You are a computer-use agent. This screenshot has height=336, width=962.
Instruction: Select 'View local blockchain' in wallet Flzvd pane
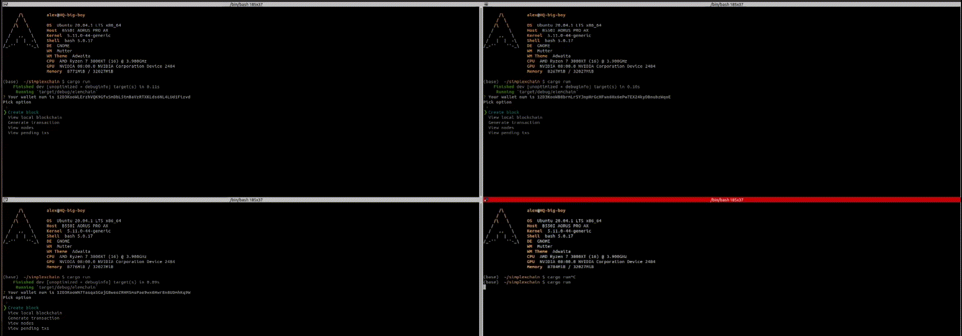pos(35,117)
